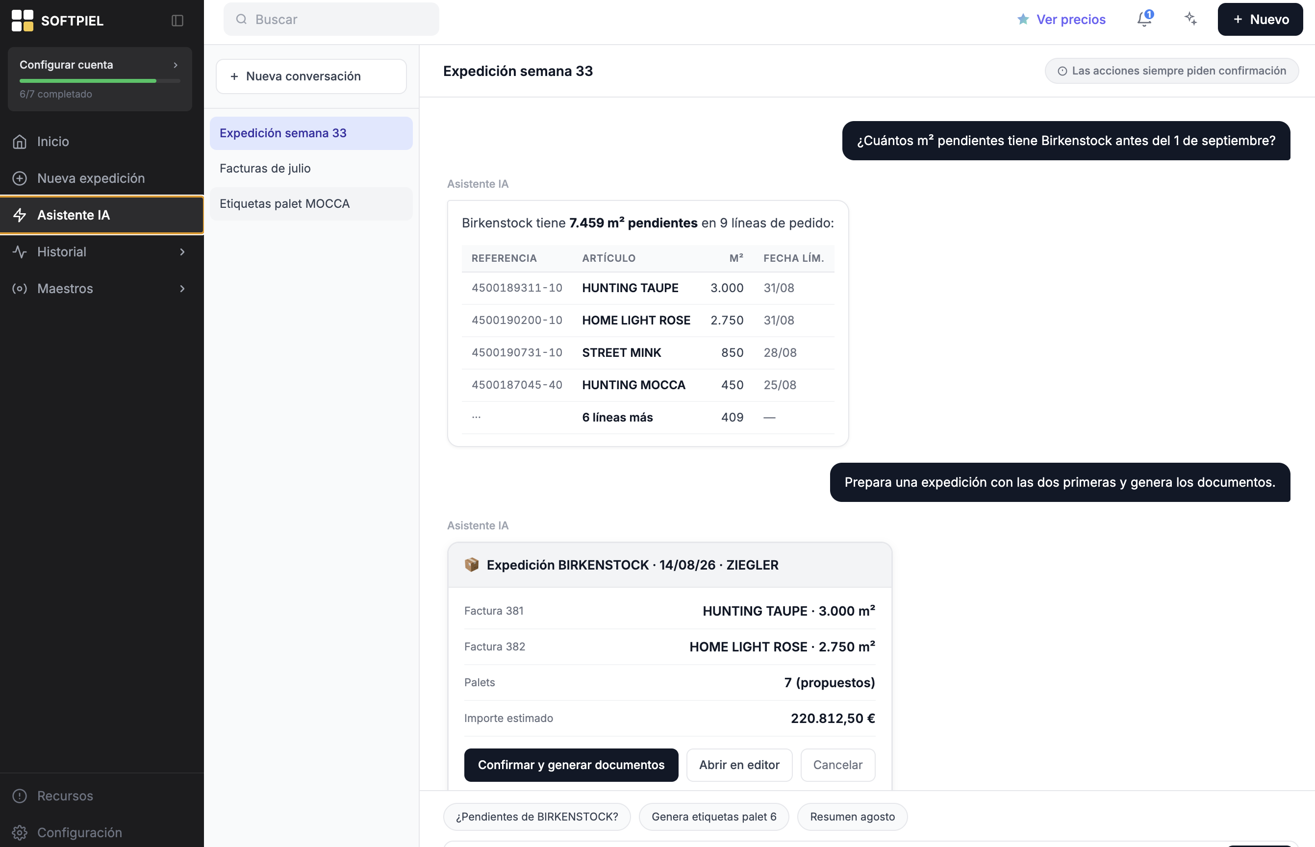Viewport: 1315px width, 847px height.
Task: Click the Factura 381 row
Action: (670, 611)
